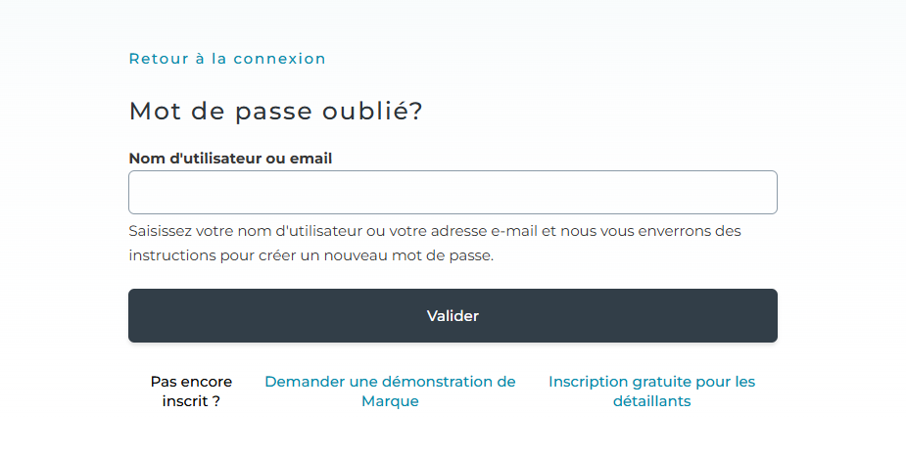Open Inscription gratuite pour les détaillants link
Viewport: 906px width, 460px height.
(651, 391)
